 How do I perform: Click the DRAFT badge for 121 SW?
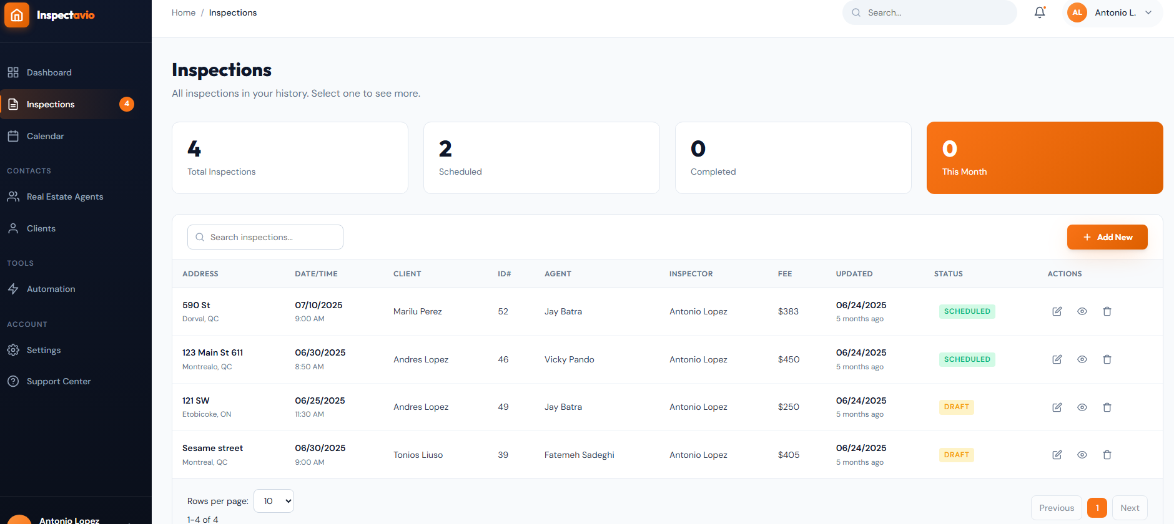tap(957, 407)
